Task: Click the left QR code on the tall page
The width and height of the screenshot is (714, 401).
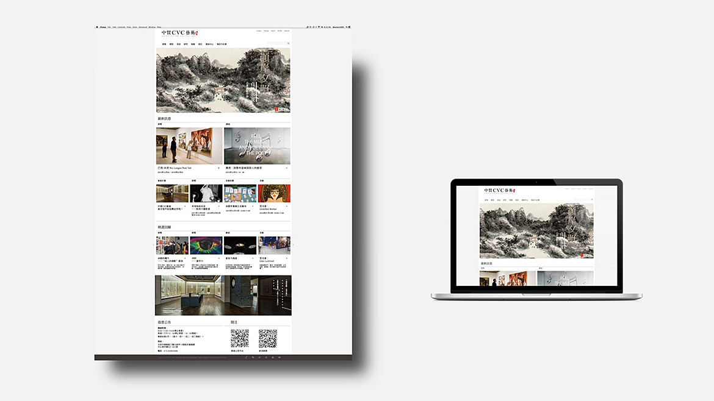Action: click(239, 338)
